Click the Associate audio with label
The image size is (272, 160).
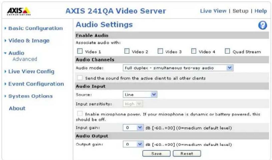pos(98,42)
